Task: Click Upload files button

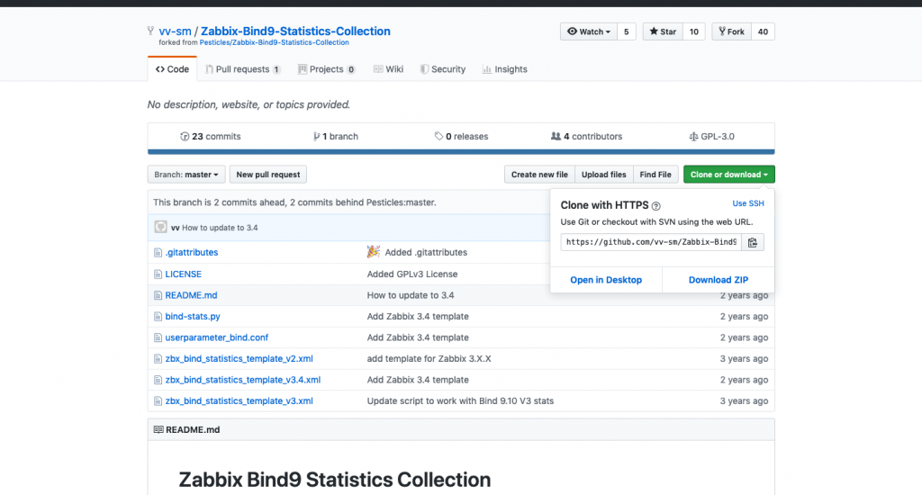Action: pos(604,175)
